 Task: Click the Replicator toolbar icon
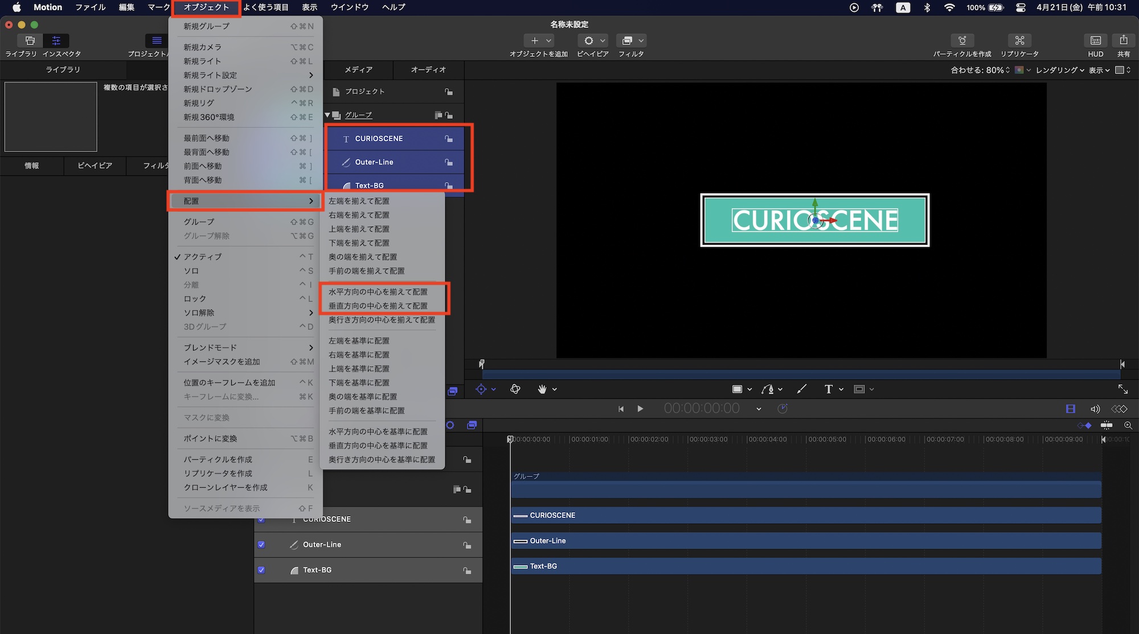coord(1019,40)
